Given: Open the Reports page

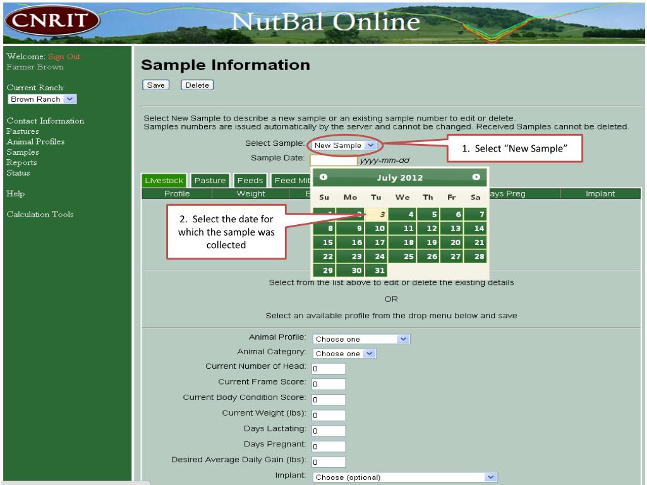Looking at the screenshot, I should pyautogui.click(x=21, y=162).
